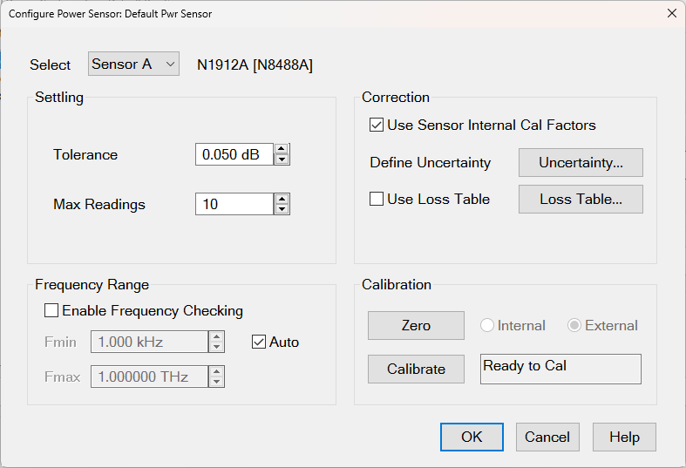This screenshot has height=468, width=686.
Task: Enable the Use Loss Table checkbox
Action: point(377,199)
